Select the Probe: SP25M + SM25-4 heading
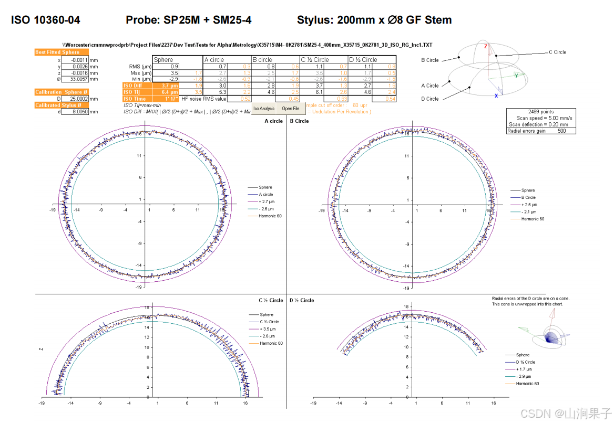614x424 pixels. [188, 20]
